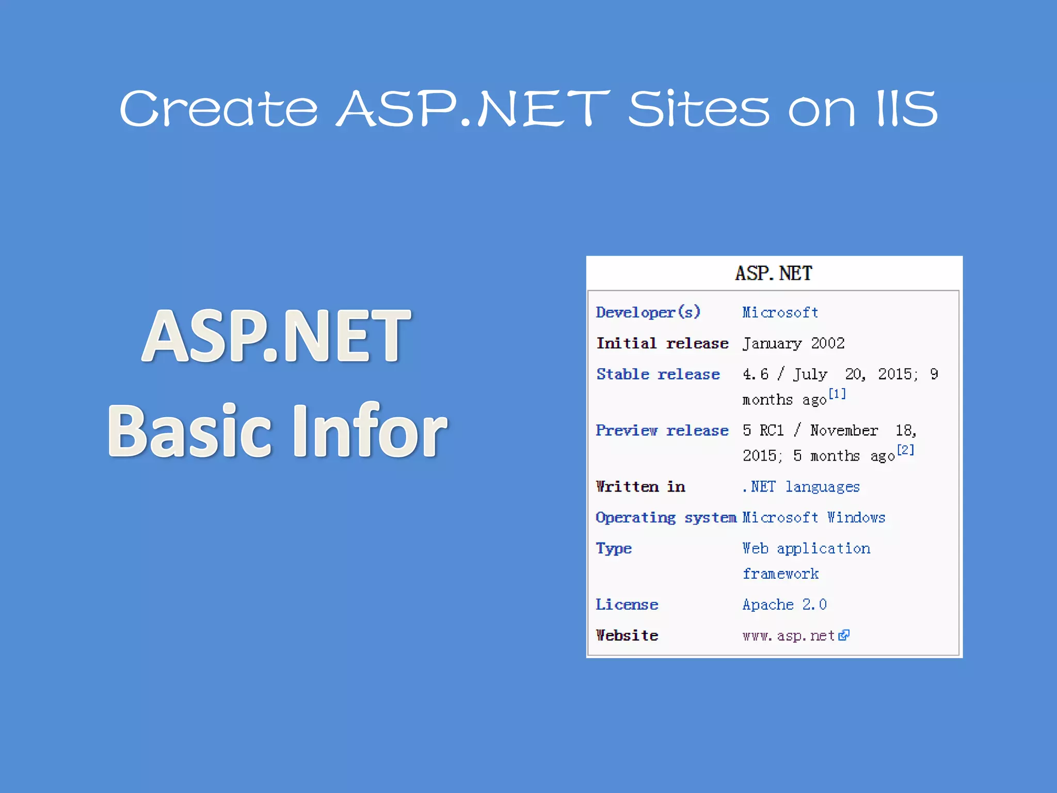Open the Developer(s) link in infobox
Image resolution: width=1057 pixels, height=793 pixels.
point(648,312)
